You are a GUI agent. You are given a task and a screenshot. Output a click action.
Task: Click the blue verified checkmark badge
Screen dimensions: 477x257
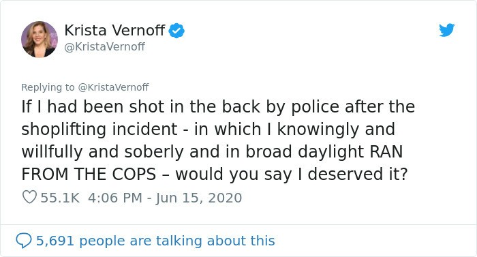(x=176, y=31)
